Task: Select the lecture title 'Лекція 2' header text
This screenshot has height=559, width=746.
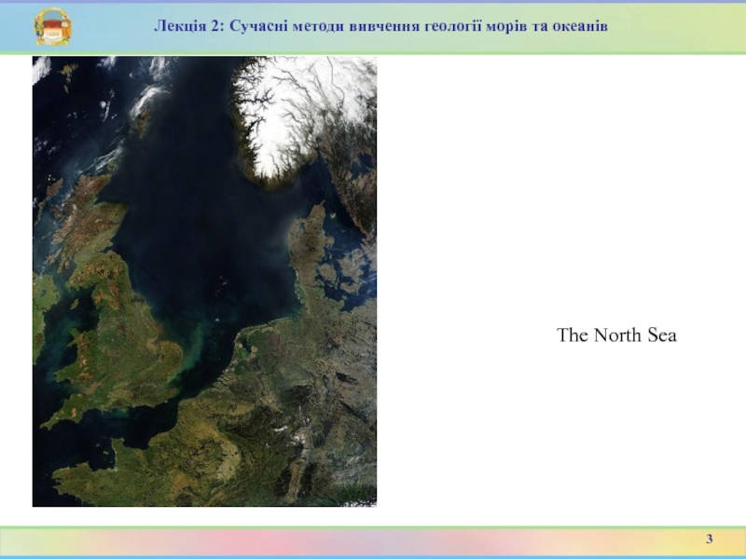Action: click(381, 26)
